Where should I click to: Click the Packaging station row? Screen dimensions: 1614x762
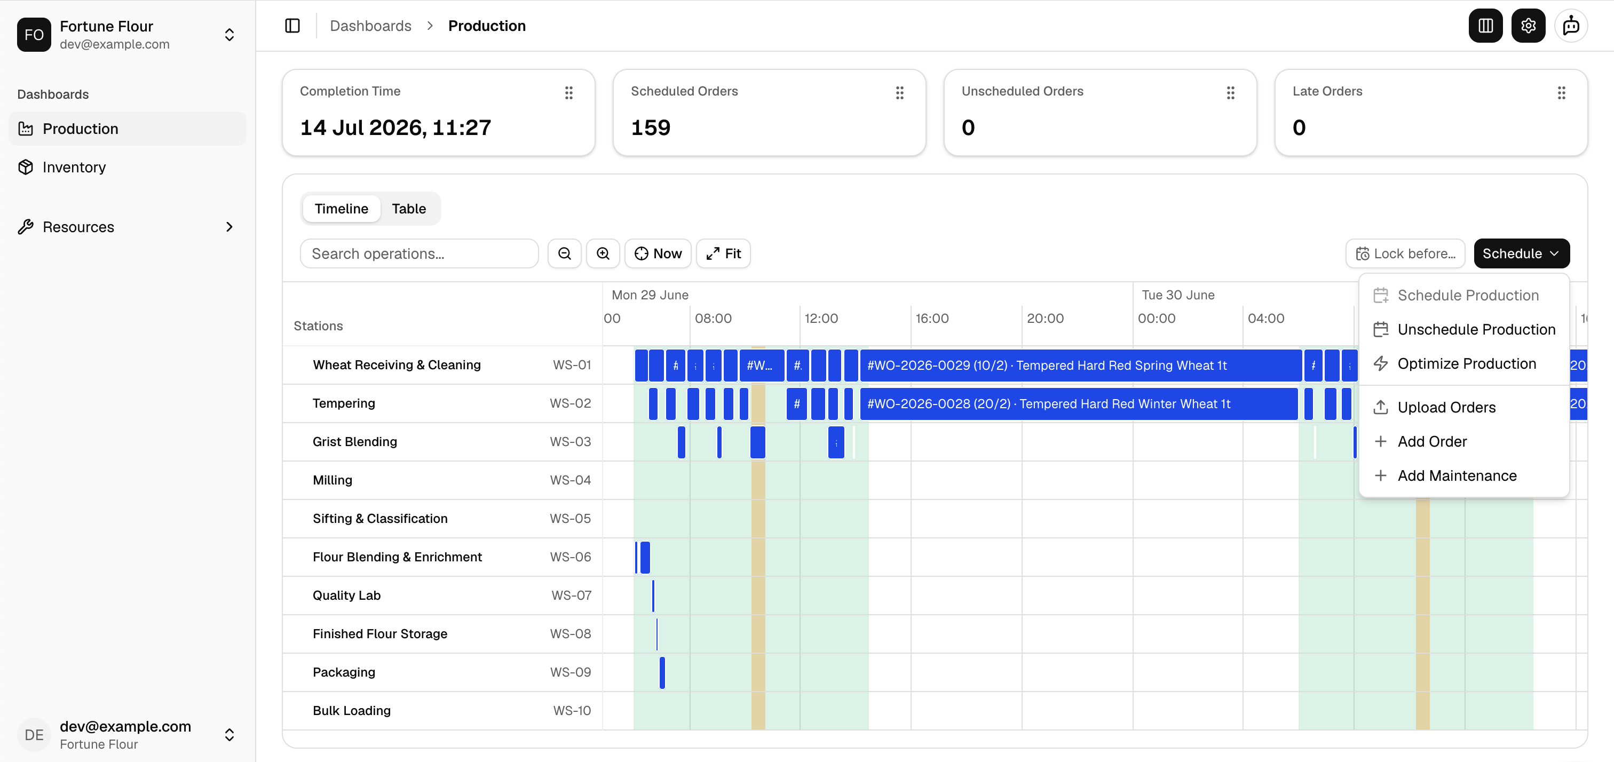coord(442,672)
